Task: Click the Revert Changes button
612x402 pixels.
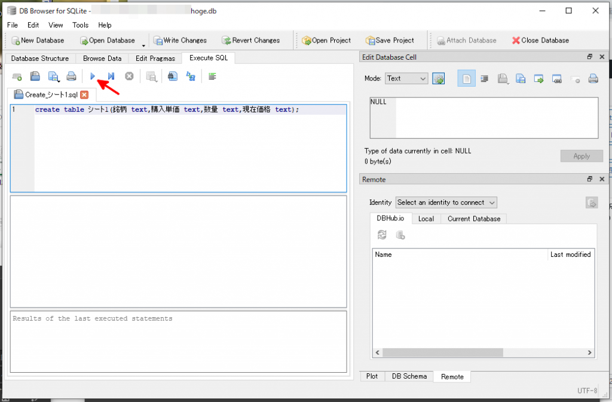Action: (x=250, y=40)
